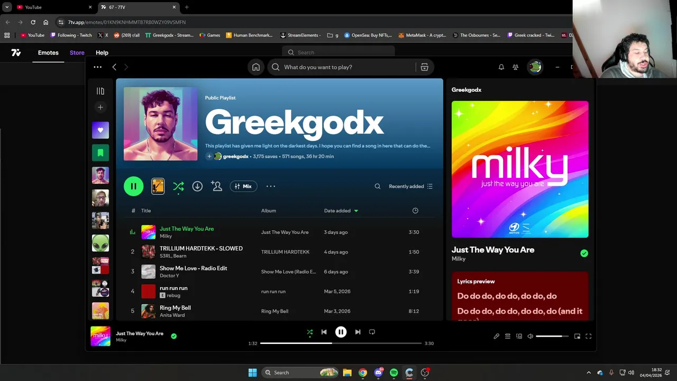Open the milky album art in Now Playing panel
677x381 pixels.
click(x=520, y=169)
